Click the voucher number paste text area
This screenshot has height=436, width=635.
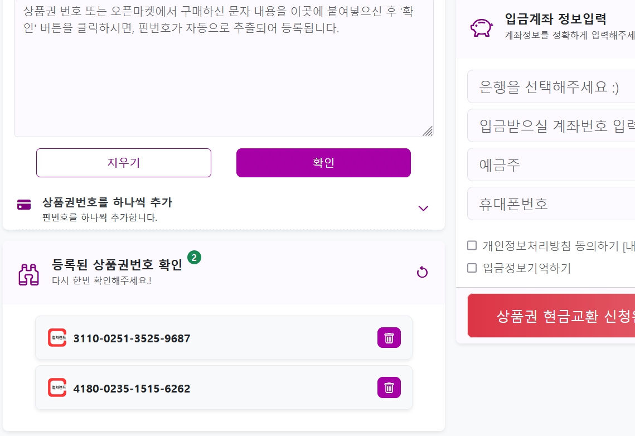pyautogui.click(x=224, y=69)
